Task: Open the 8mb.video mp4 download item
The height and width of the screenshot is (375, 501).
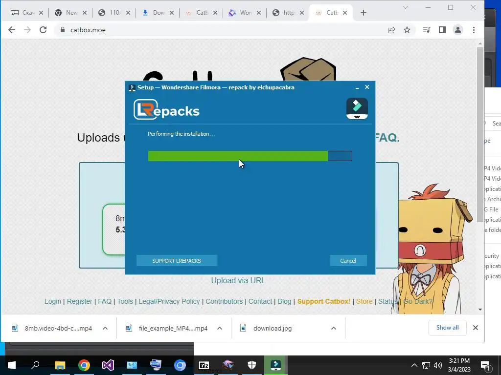Action: [x=52, y=328]
